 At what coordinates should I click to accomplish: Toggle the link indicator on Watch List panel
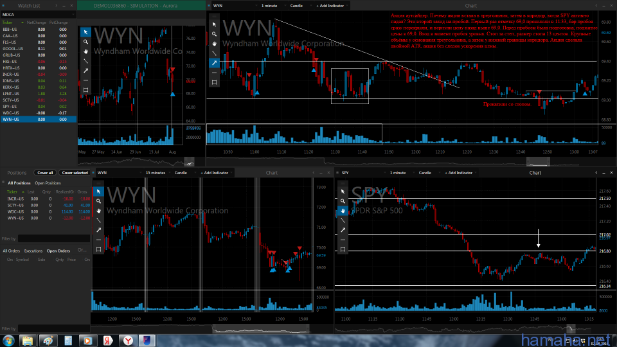pos(4,6)
